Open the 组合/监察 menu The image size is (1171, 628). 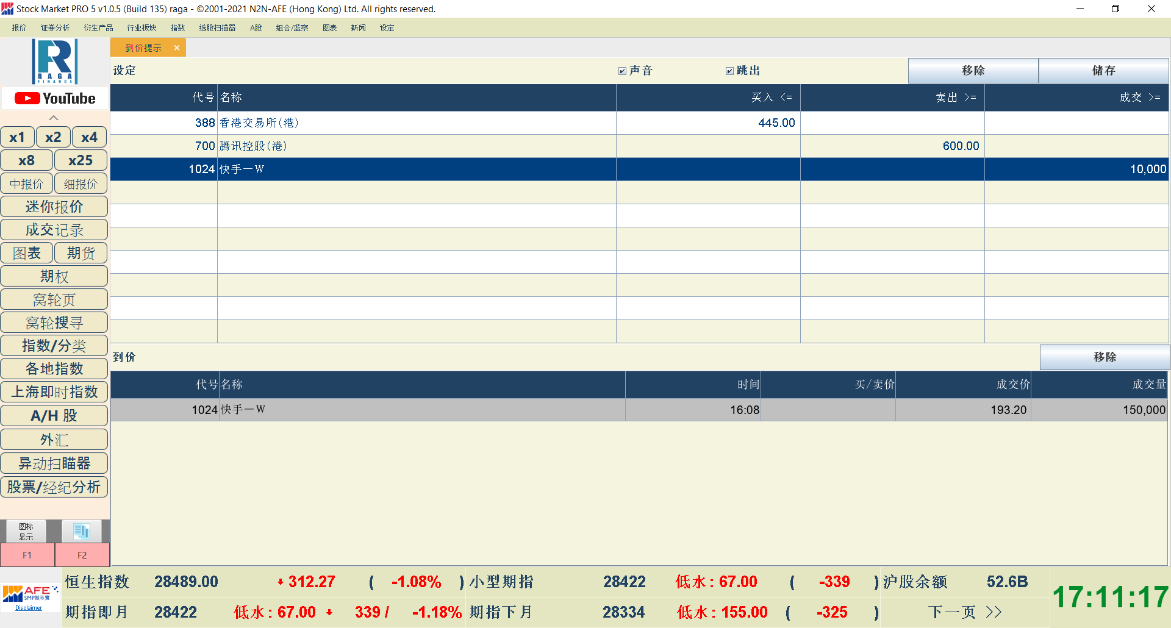(292, 28)
